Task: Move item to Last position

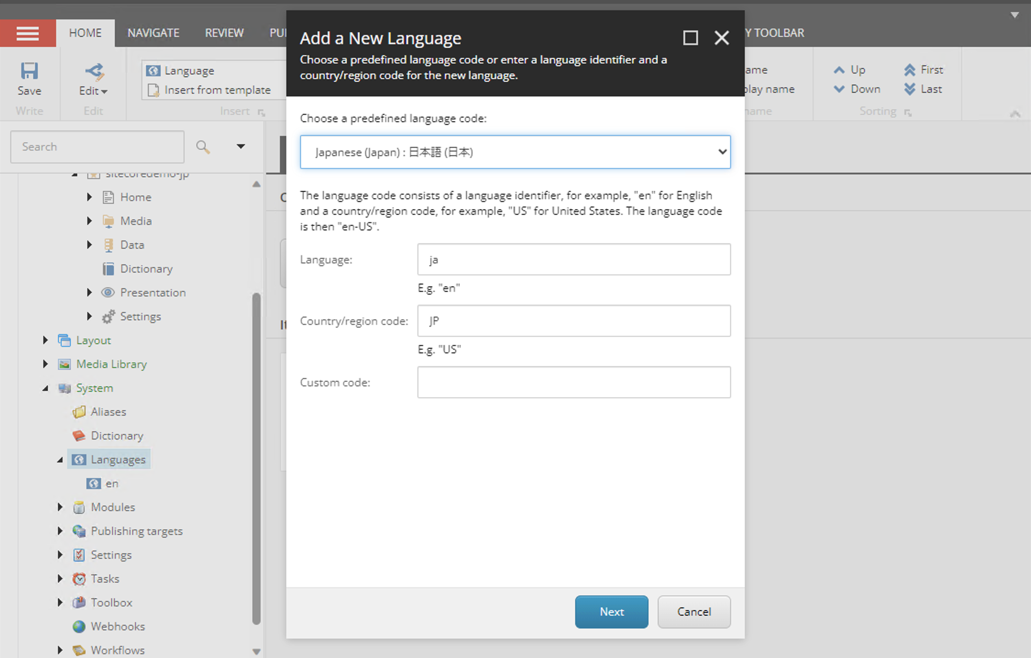Action: [x=923, y=89]
